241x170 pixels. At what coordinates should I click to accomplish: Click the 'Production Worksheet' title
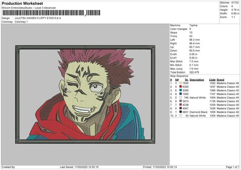coord(22,3)
